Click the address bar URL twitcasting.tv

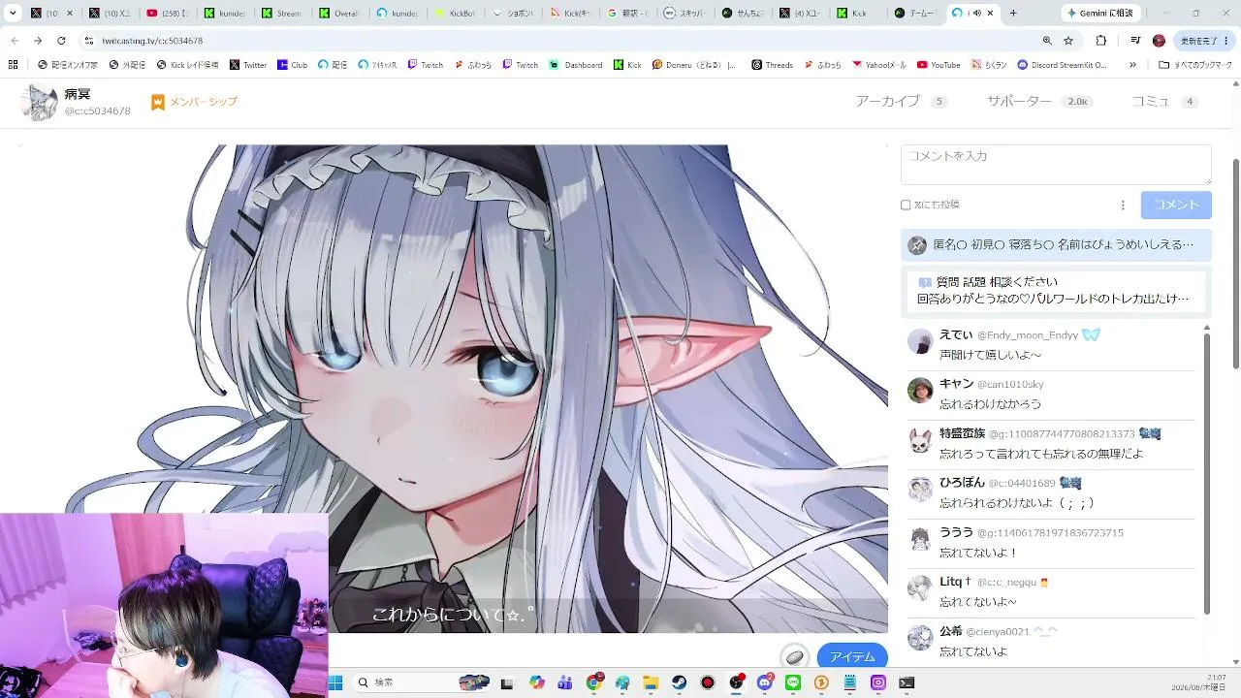point(150,41)
